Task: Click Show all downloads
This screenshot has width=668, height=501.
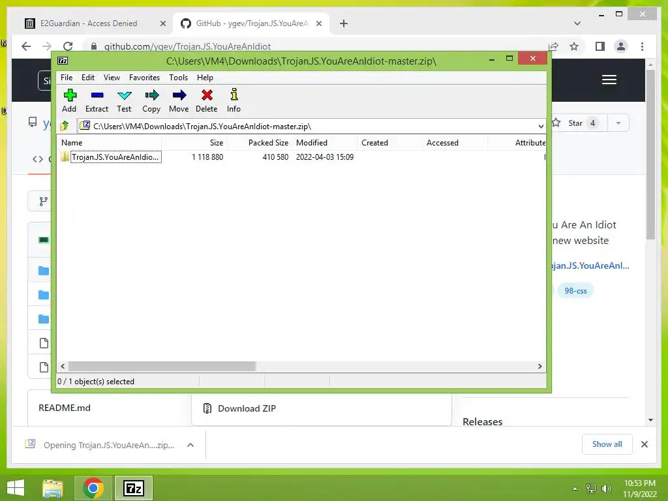Action: pos(607,444)
